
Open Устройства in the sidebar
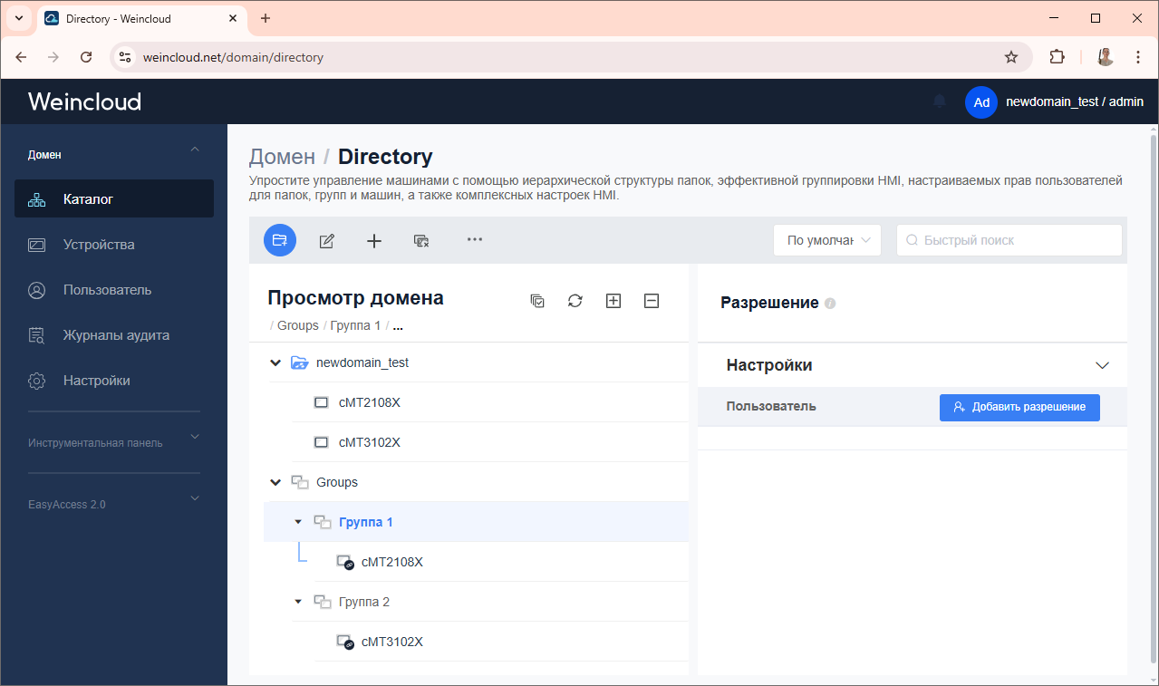(98, 245)
